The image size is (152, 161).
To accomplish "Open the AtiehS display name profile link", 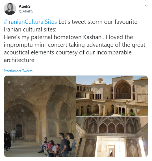I will click(25, 6).
